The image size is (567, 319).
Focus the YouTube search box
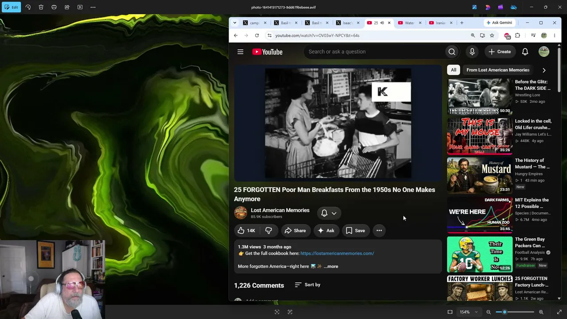point(374,52)
